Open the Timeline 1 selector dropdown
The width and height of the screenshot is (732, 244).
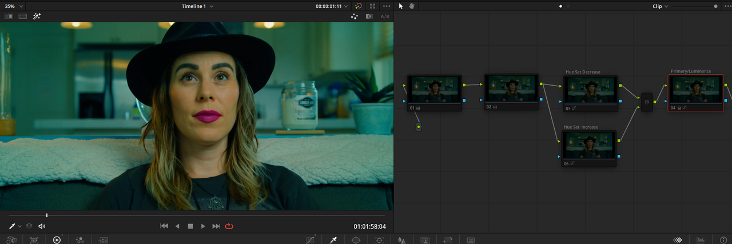pos(198,6)
